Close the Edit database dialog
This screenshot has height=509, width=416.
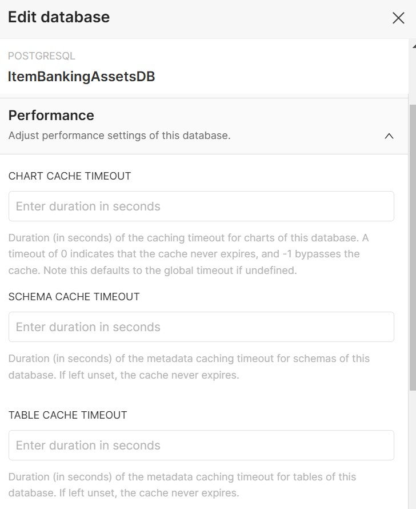tap(398, 18)
